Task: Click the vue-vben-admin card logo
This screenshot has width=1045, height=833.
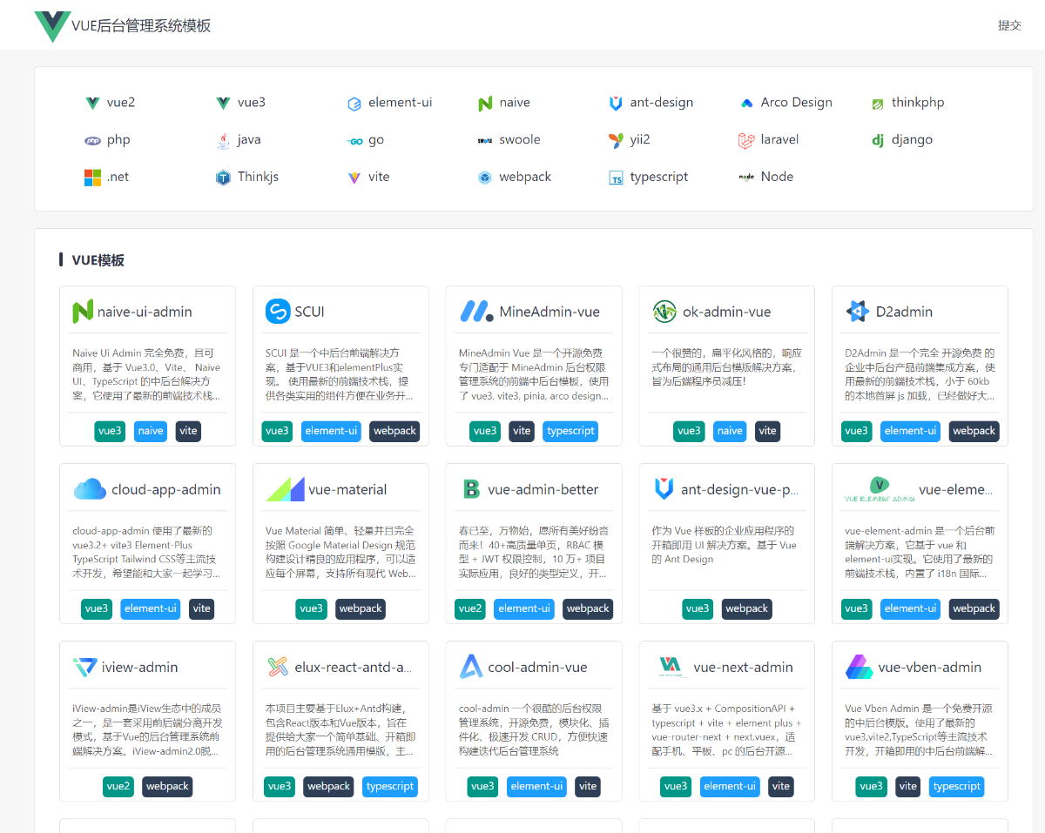Action: pos(860,667)
